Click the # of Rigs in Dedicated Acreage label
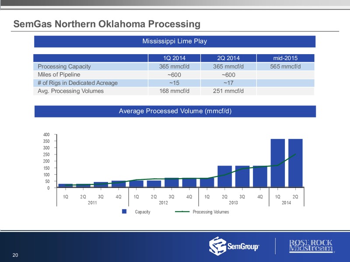The width and height of the screenshot is (350, 262). pos(77,83)
